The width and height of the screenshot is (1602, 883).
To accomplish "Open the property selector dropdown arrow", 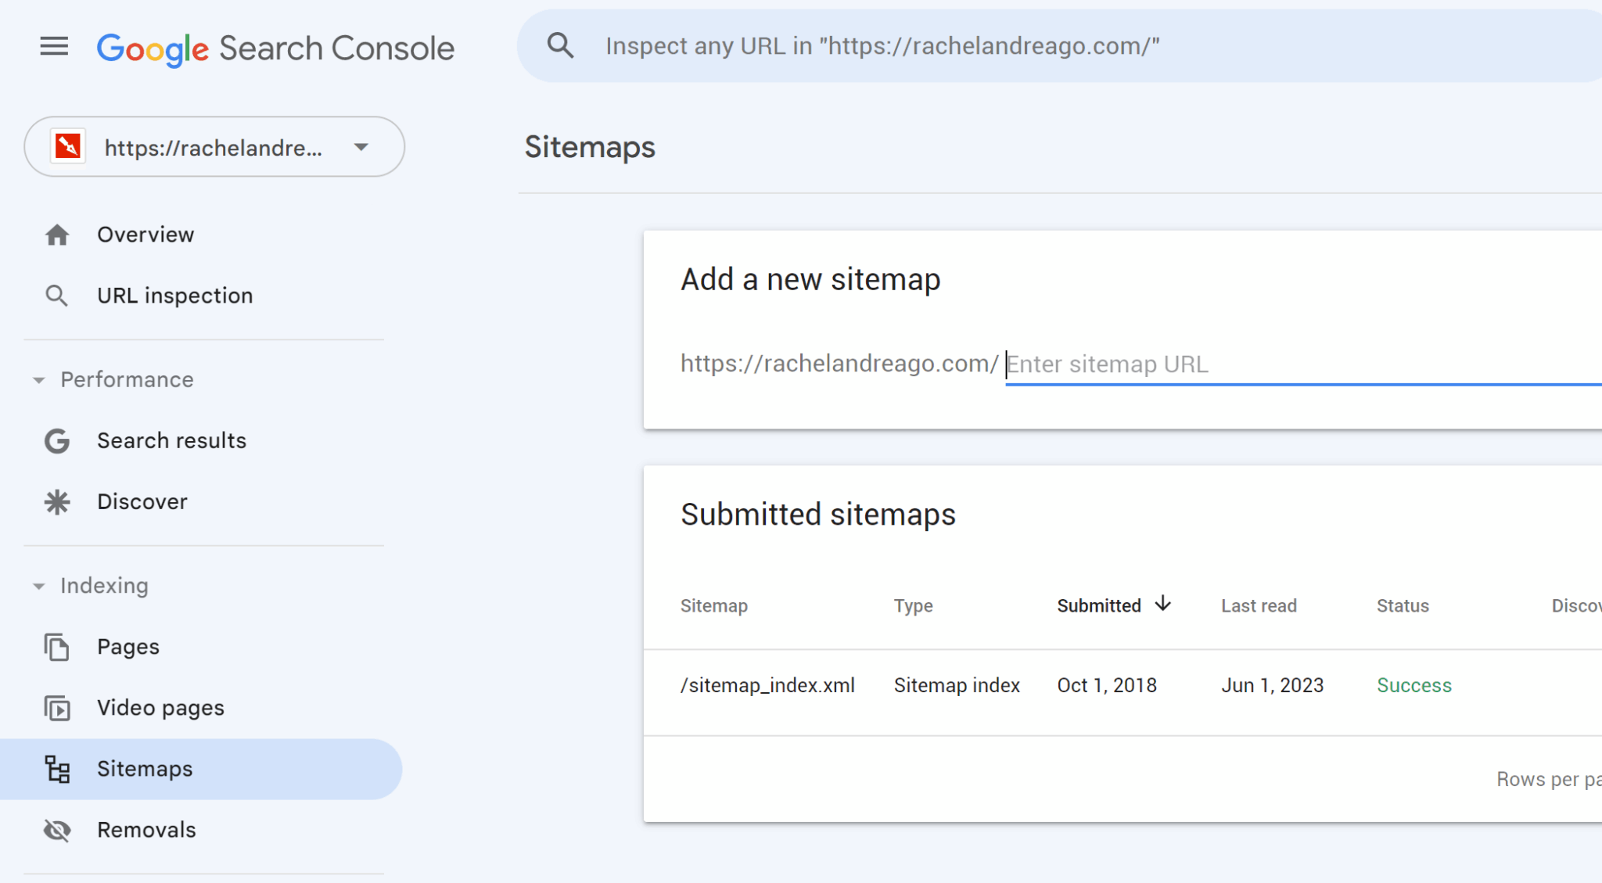I will click(x=361, y=147).
